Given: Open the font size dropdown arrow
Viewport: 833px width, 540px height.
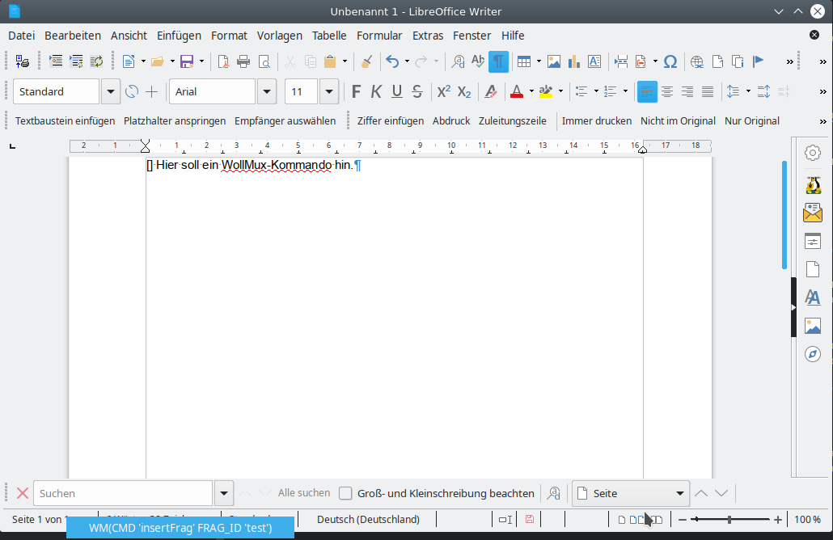Looking at the screenshot, I should tap(329, 91).
